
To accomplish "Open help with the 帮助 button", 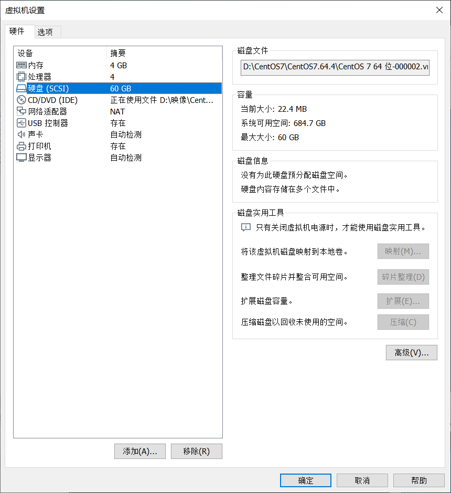I will click(418, 480).
